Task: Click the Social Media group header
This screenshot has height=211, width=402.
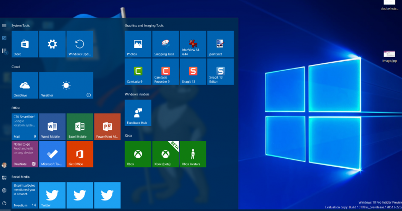Action: (x=21, y=177)
